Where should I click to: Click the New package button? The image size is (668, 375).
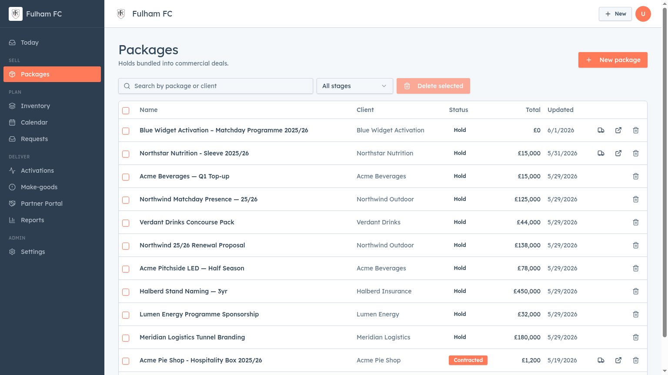[x=613, y=60]
